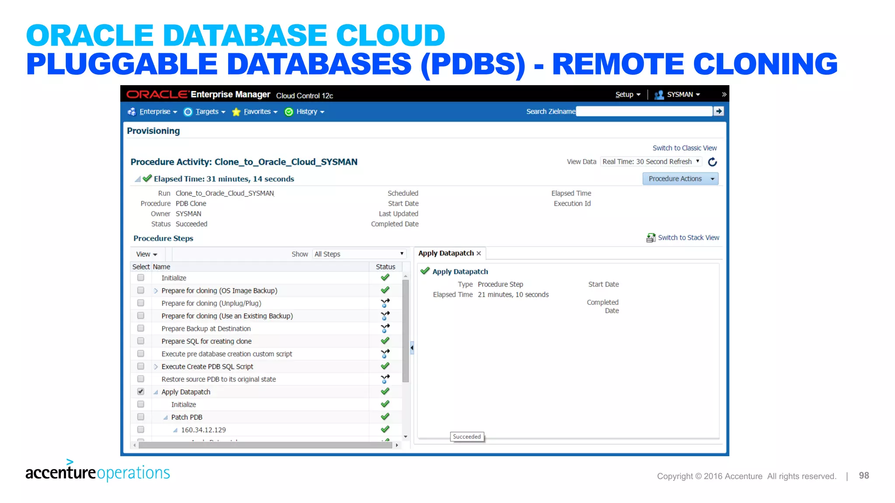Click the scroll right arrow under steps table

click(x=397, y=445)
